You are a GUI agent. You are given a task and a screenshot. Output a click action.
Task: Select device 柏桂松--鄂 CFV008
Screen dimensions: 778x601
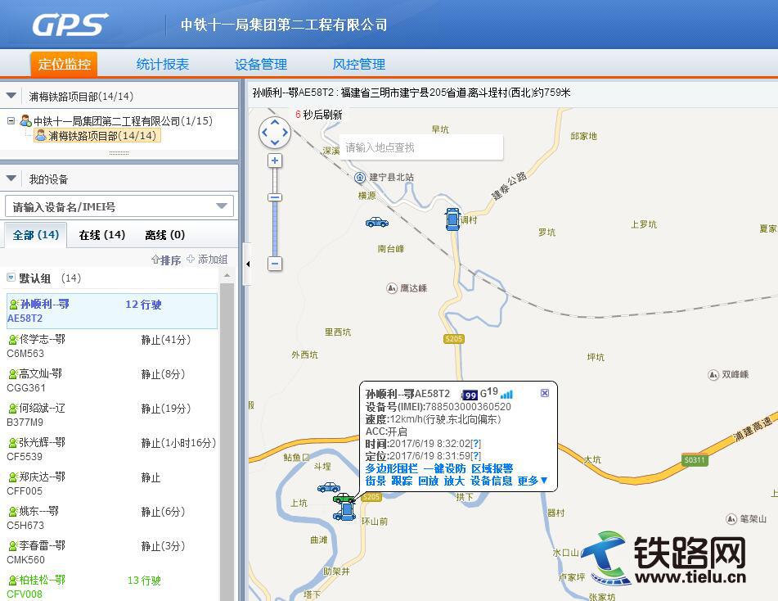[x=112, y=586]
